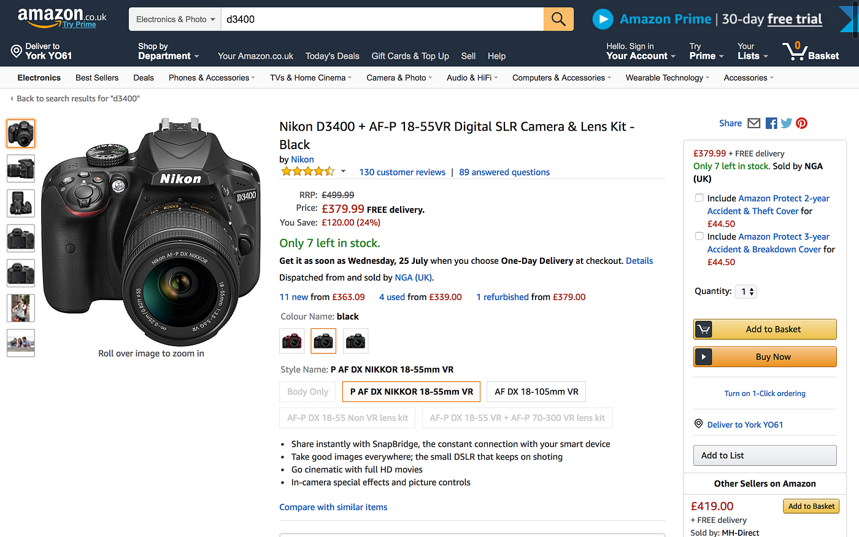
Task: Select AF-P DX 18-55 VR + 70-300 kit
Action: click(517, 418)
